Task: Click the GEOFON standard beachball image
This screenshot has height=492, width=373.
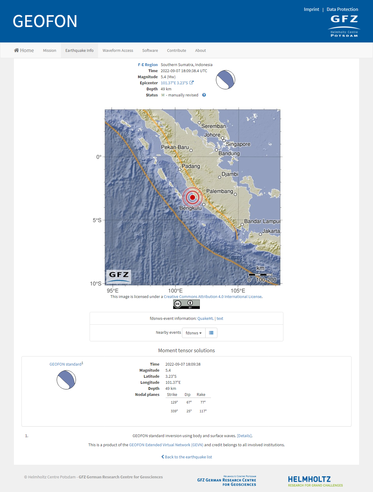Action: point(66,380)
